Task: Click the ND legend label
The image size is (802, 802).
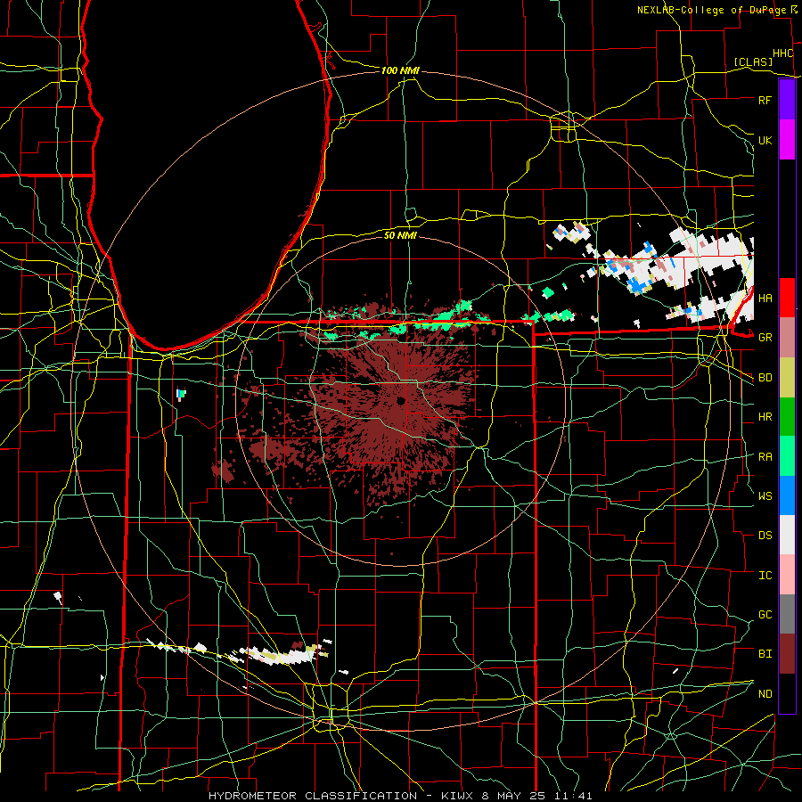Action: (765, 693)
